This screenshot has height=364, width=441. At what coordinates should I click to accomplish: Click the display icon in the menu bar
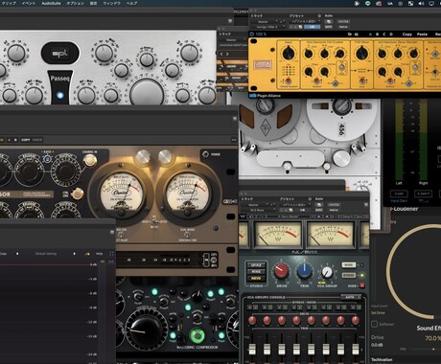tap(431, 4)
